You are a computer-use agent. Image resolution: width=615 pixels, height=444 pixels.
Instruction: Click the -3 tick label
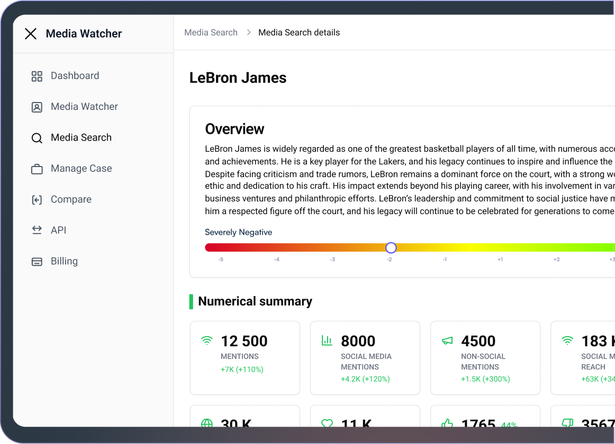pos(332,260)
